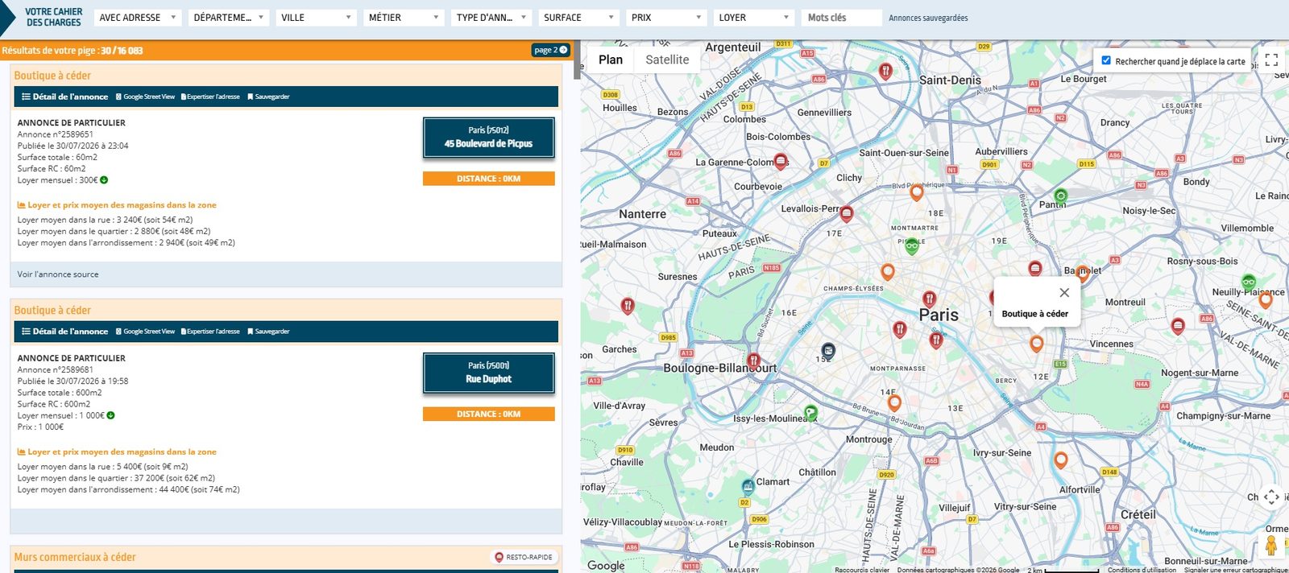Screen dimensions: 1289x573
Task: Click red burger marker at Levallois-Perret
Action: click(x=846, y=215)
